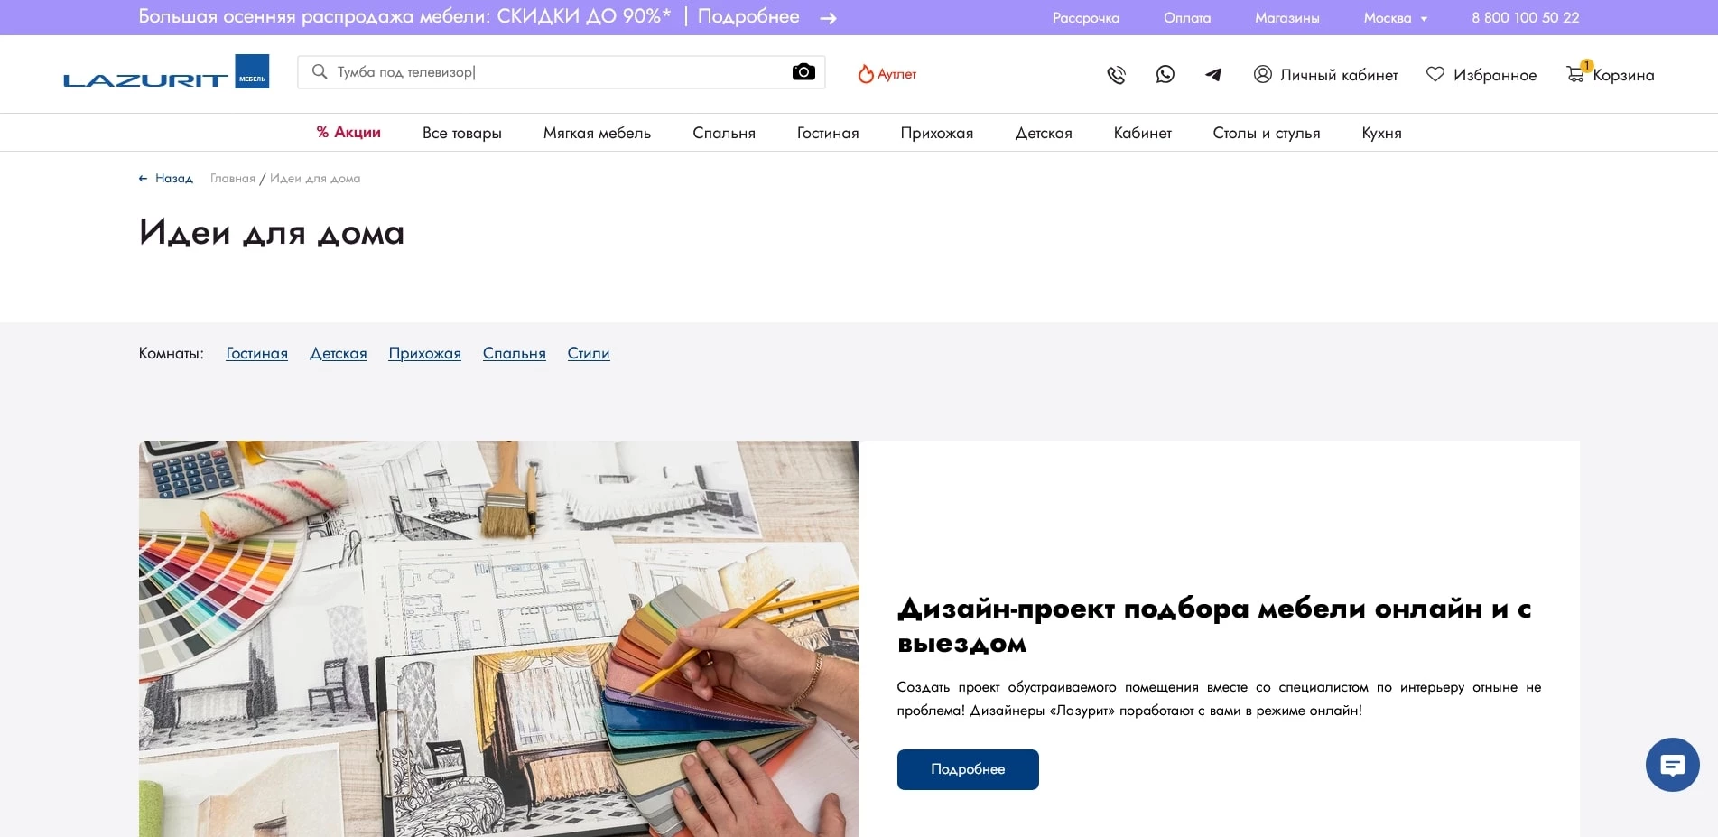Select the Гостиная room filter
The width and height of the screenshot is (1718, 837).
[x=256, y=353]
